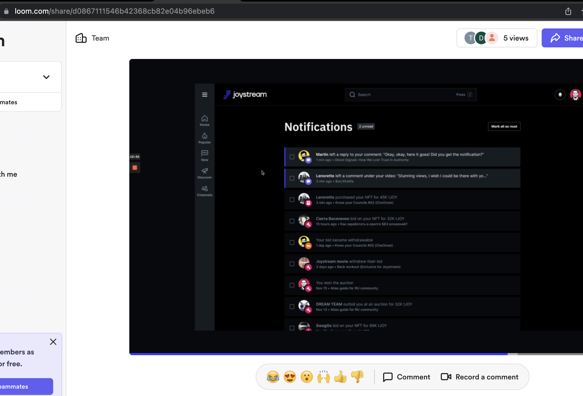React with the laughing emoji
The image size is (583, 396).
273,377
